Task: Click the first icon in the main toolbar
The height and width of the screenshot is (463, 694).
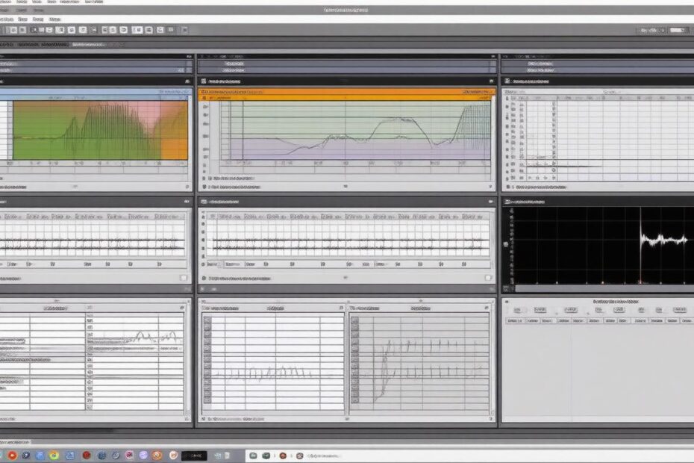Action: pos(13,30)
